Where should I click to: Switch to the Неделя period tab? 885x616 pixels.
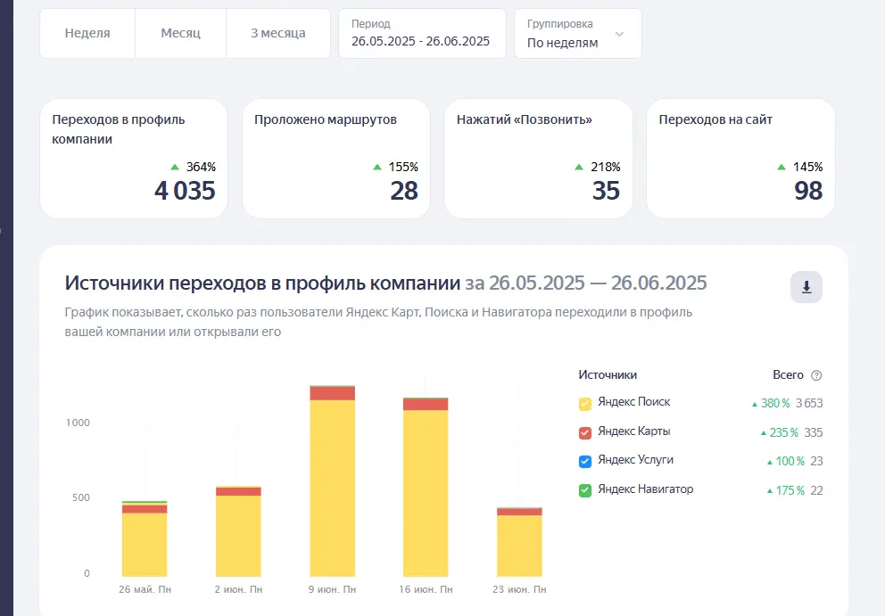pos(87,33)
